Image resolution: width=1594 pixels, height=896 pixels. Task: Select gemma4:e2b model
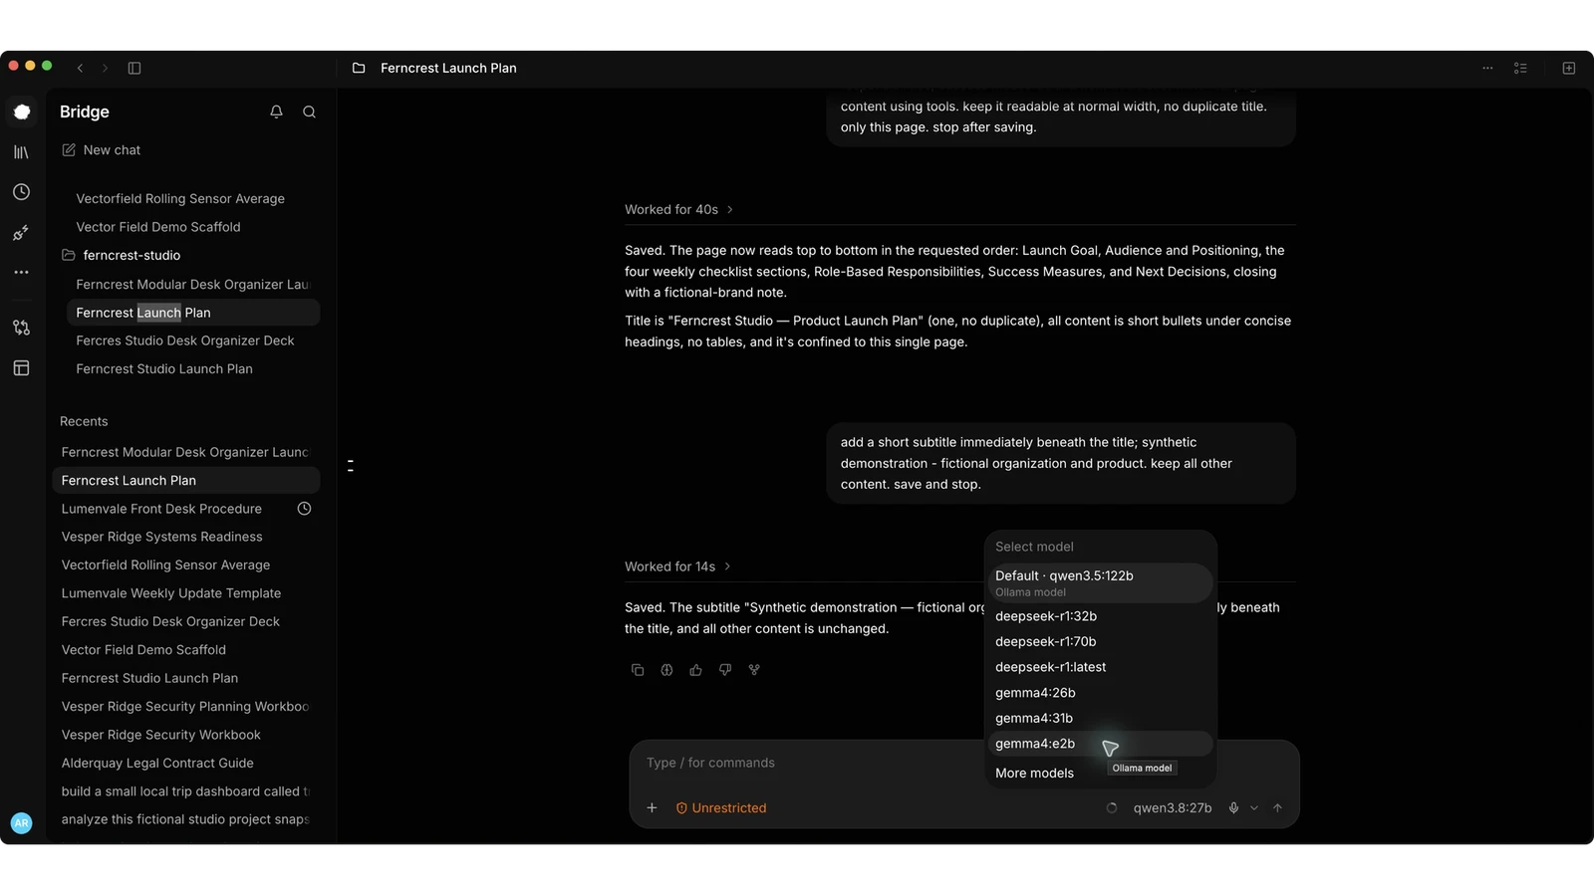[x=1100, y=744]
